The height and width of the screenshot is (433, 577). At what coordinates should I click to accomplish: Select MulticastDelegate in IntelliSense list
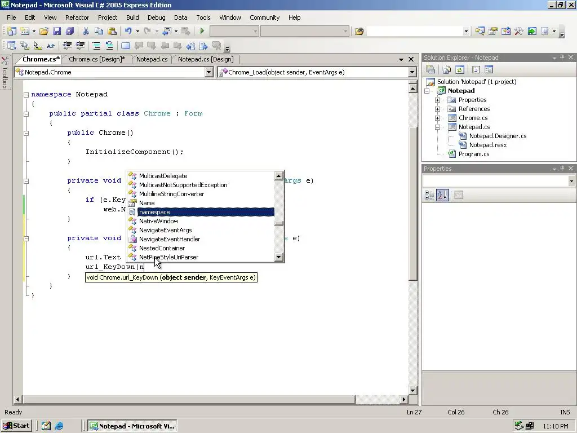[x=163, y=176]
